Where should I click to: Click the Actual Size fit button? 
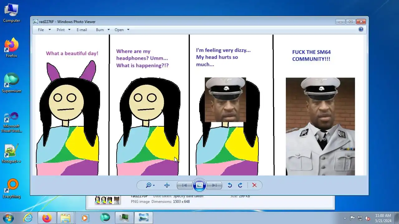tap(167, 185)
